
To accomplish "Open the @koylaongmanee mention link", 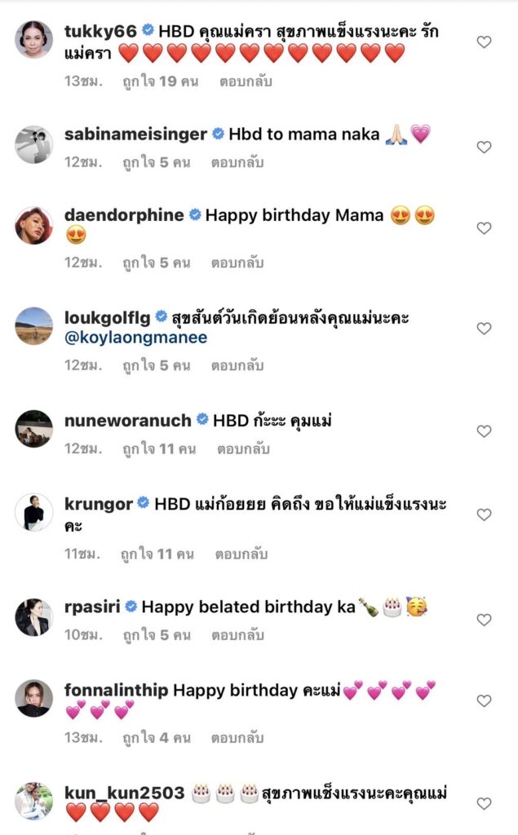I will pos(135,338).
